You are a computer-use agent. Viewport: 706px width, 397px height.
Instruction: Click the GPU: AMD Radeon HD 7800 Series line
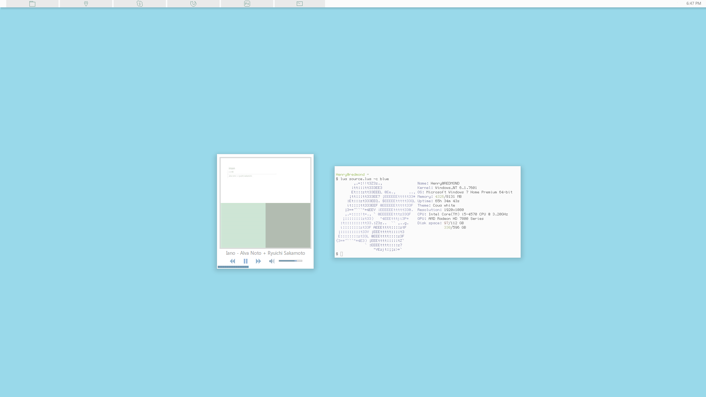pyautogui.click(x=450, y=219)
